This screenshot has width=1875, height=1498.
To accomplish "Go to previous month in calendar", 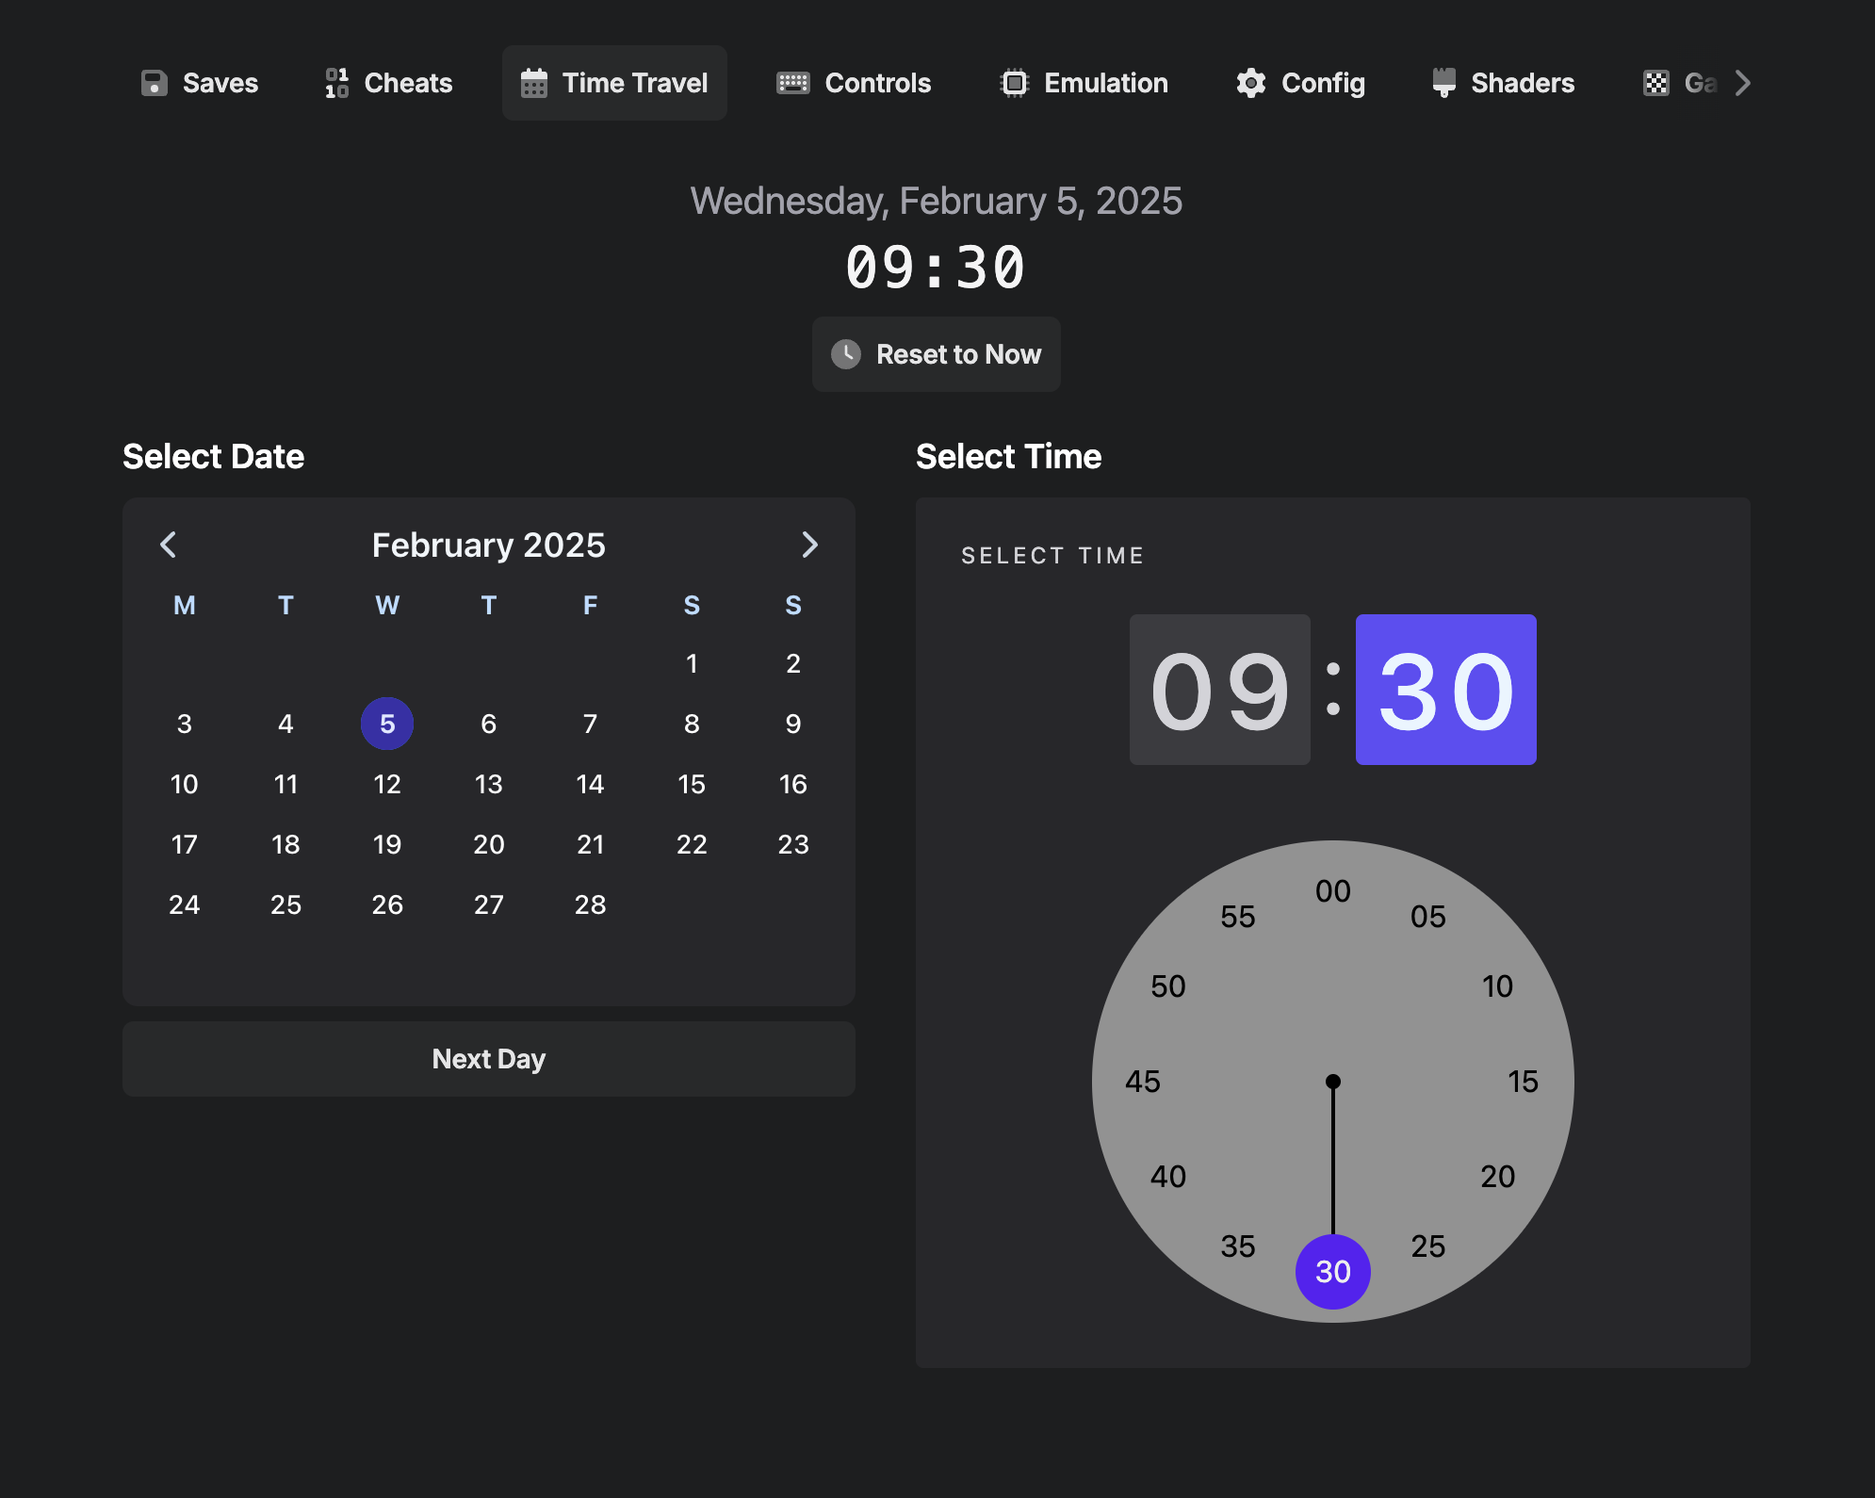I will pyautogui.click(x=169, y=545).
